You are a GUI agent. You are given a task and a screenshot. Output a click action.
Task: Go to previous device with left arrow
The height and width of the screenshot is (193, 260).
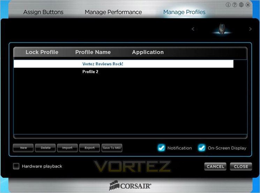193,29
